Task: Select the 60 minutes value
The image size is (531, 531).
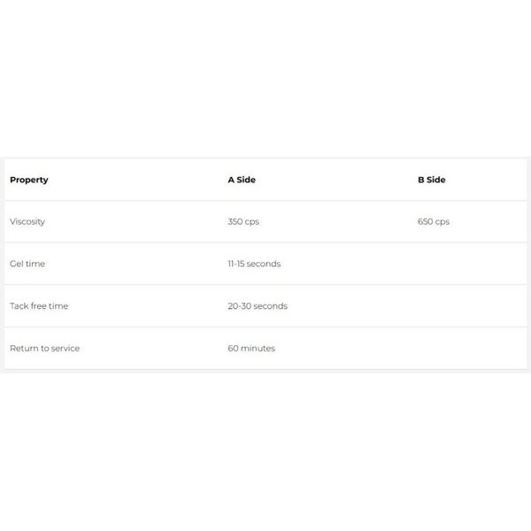Action: pyautogui.click(x=251, y=349)
